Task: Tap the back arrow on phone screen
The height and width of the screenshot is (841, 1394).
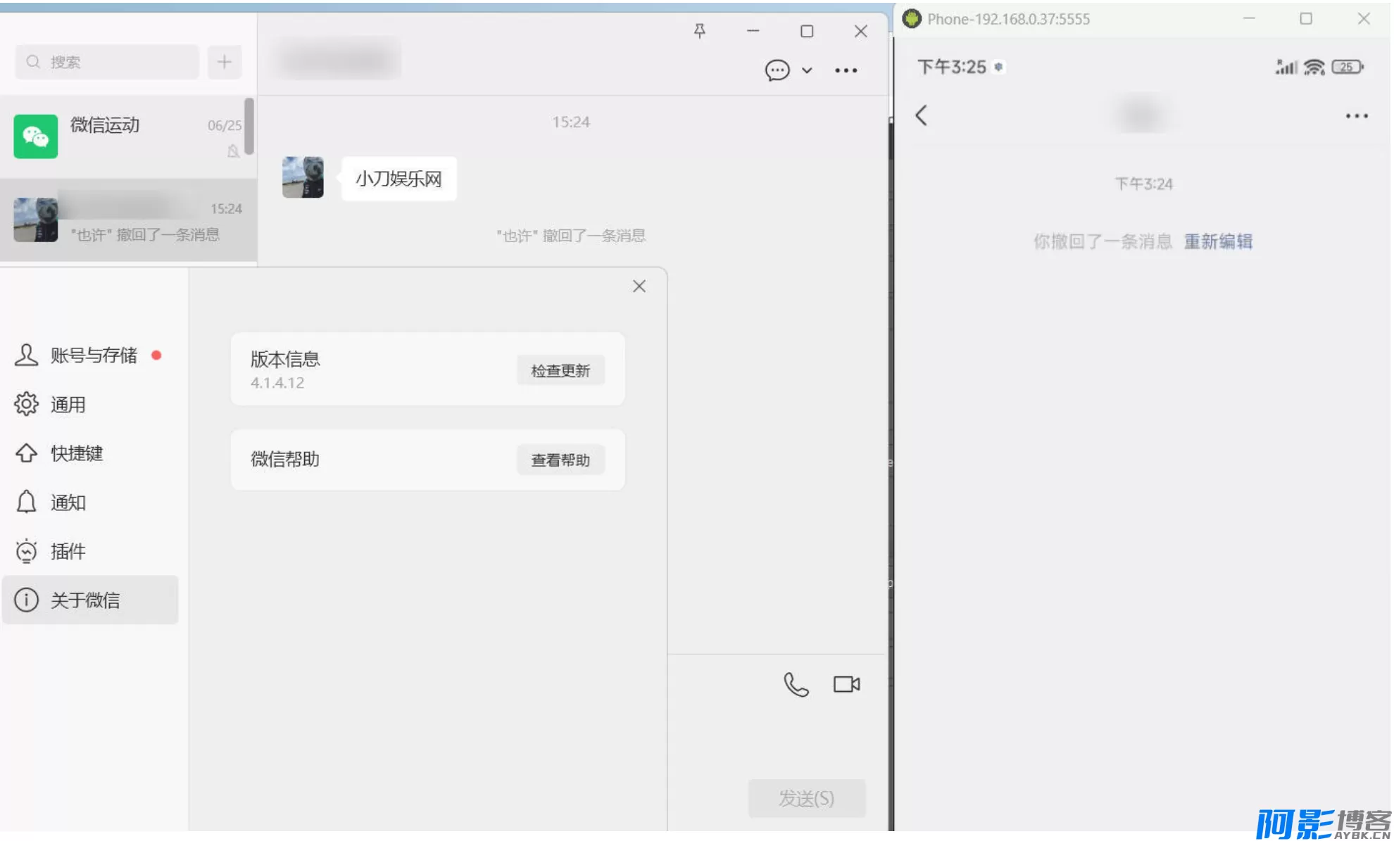Action: click(921, 115)
